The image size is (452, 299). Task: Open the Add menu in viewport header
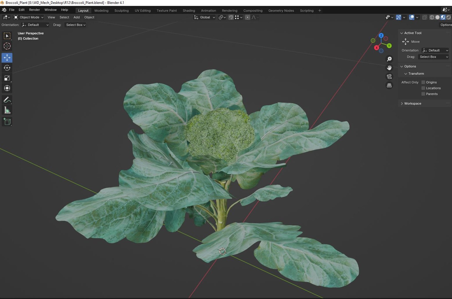click(x=76, y=17)
